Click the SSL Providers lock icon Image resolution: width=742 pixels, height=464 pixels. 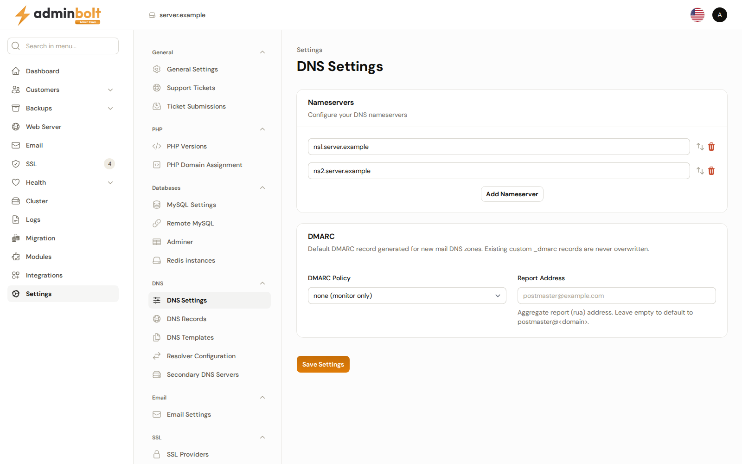pyautogui.click(x=157, y=454)
